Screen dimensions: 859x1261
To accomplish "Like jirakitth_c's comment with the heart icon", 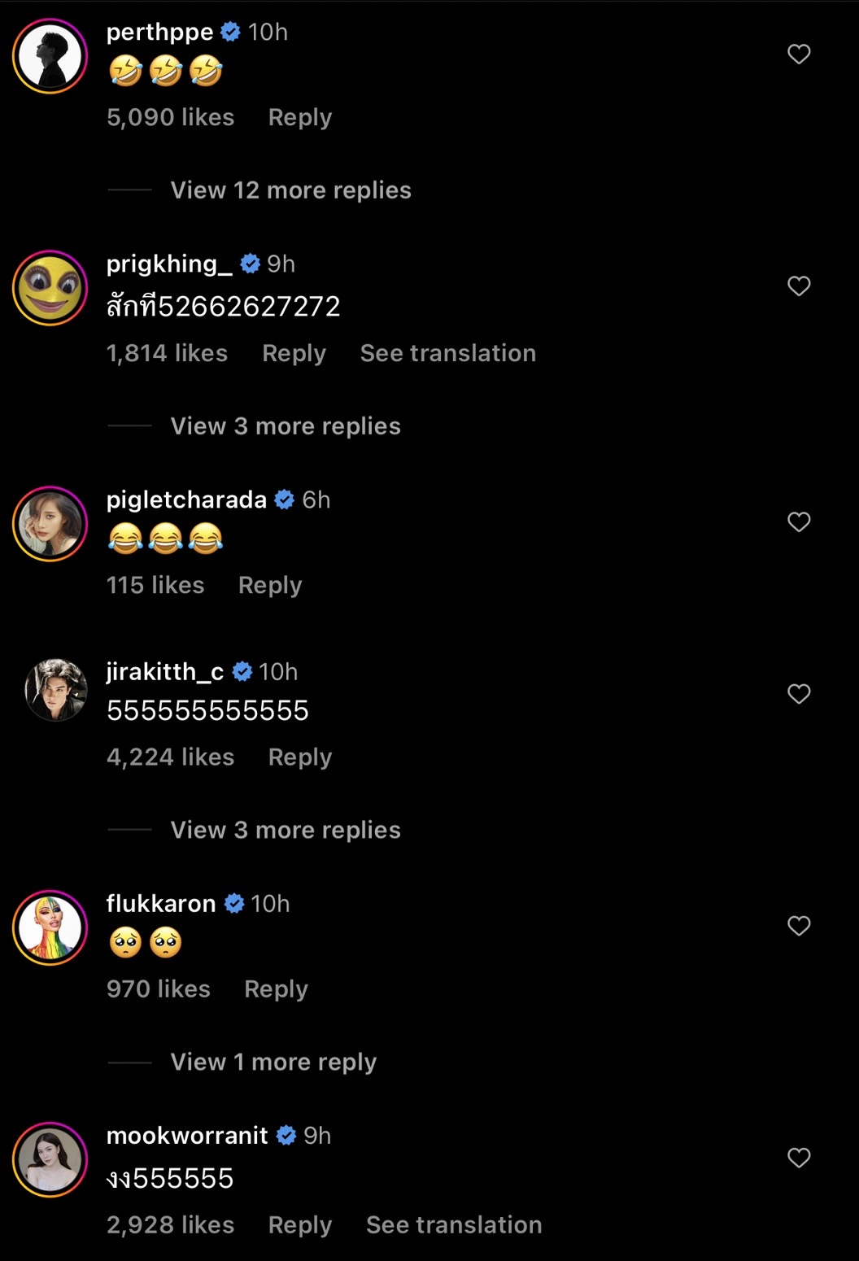I will (x=799, y=694).
